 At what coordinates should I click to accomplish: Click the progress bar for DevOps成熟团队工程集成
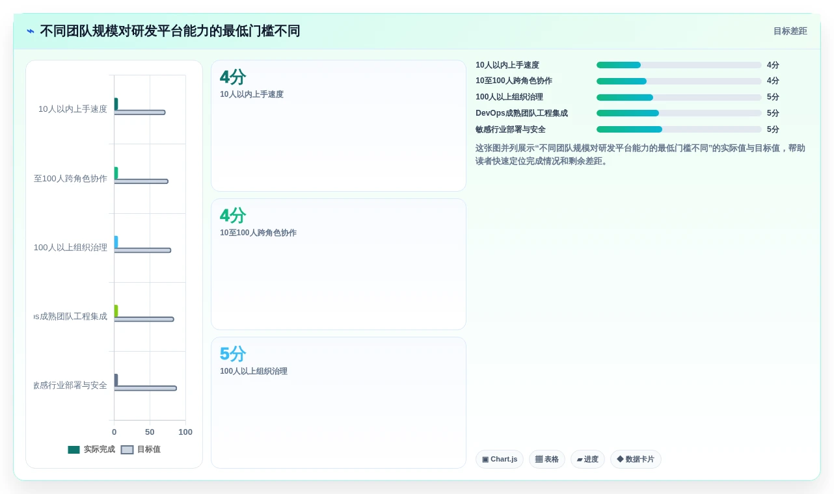pos(679,113)
